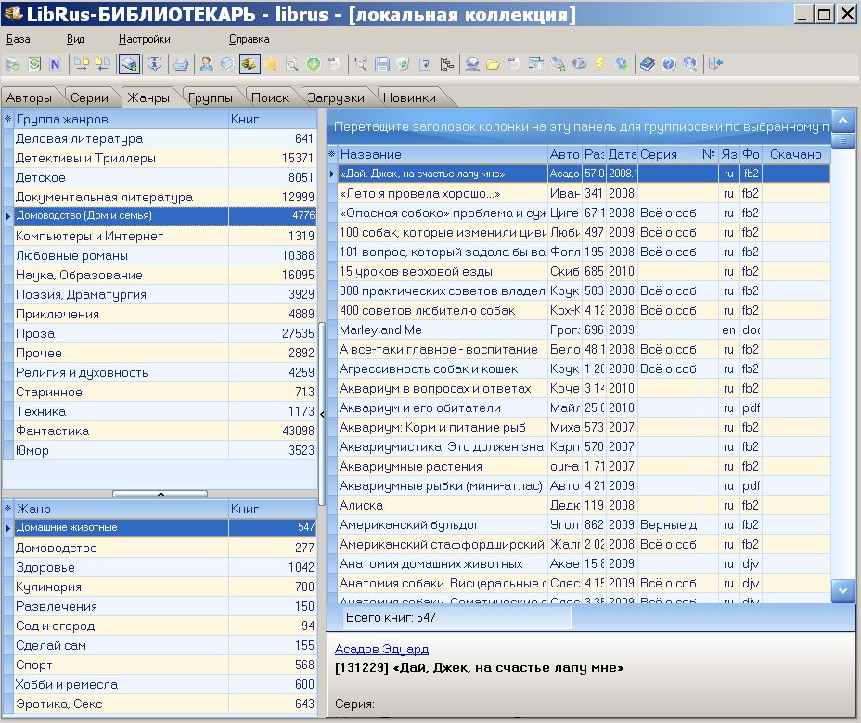The height and width of the screenshot is (723, 861).
Task: Open the Настройки menu
Action: pos(144,39)
